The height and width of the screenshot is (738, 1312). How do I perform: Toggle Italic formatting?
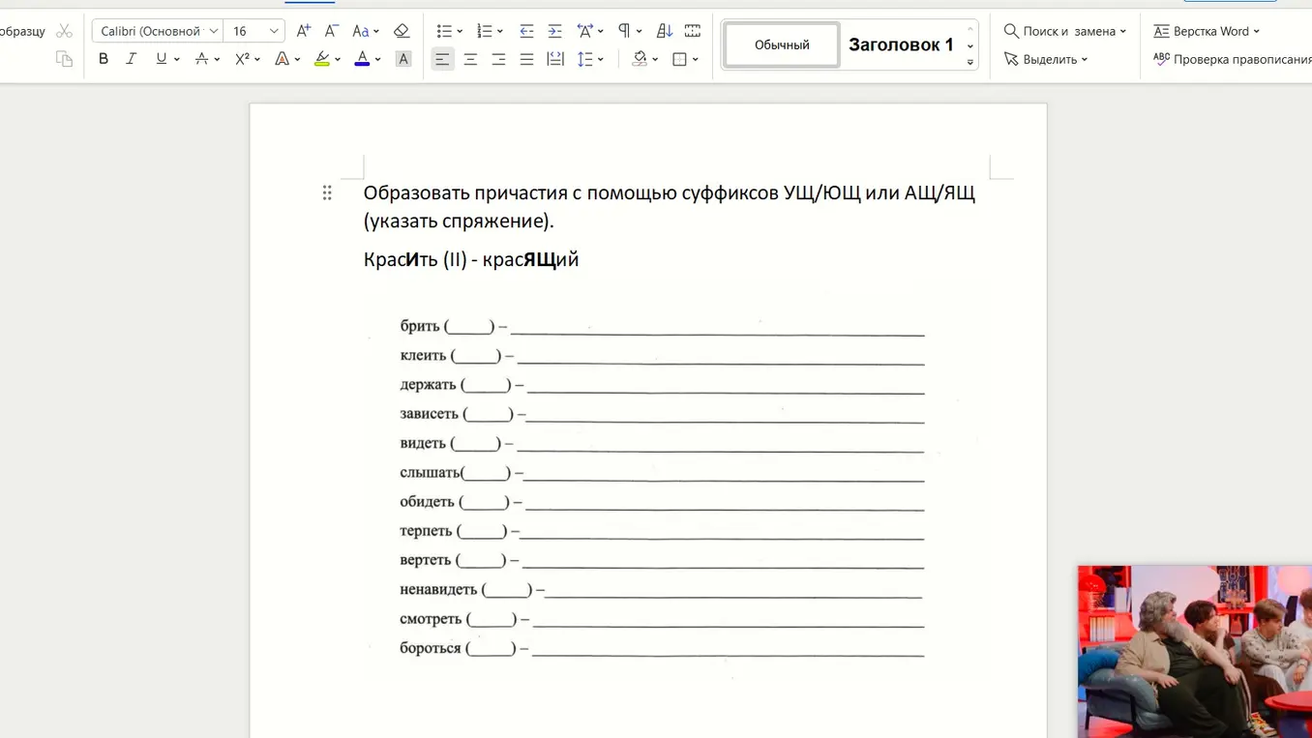(x=132, y=59)
